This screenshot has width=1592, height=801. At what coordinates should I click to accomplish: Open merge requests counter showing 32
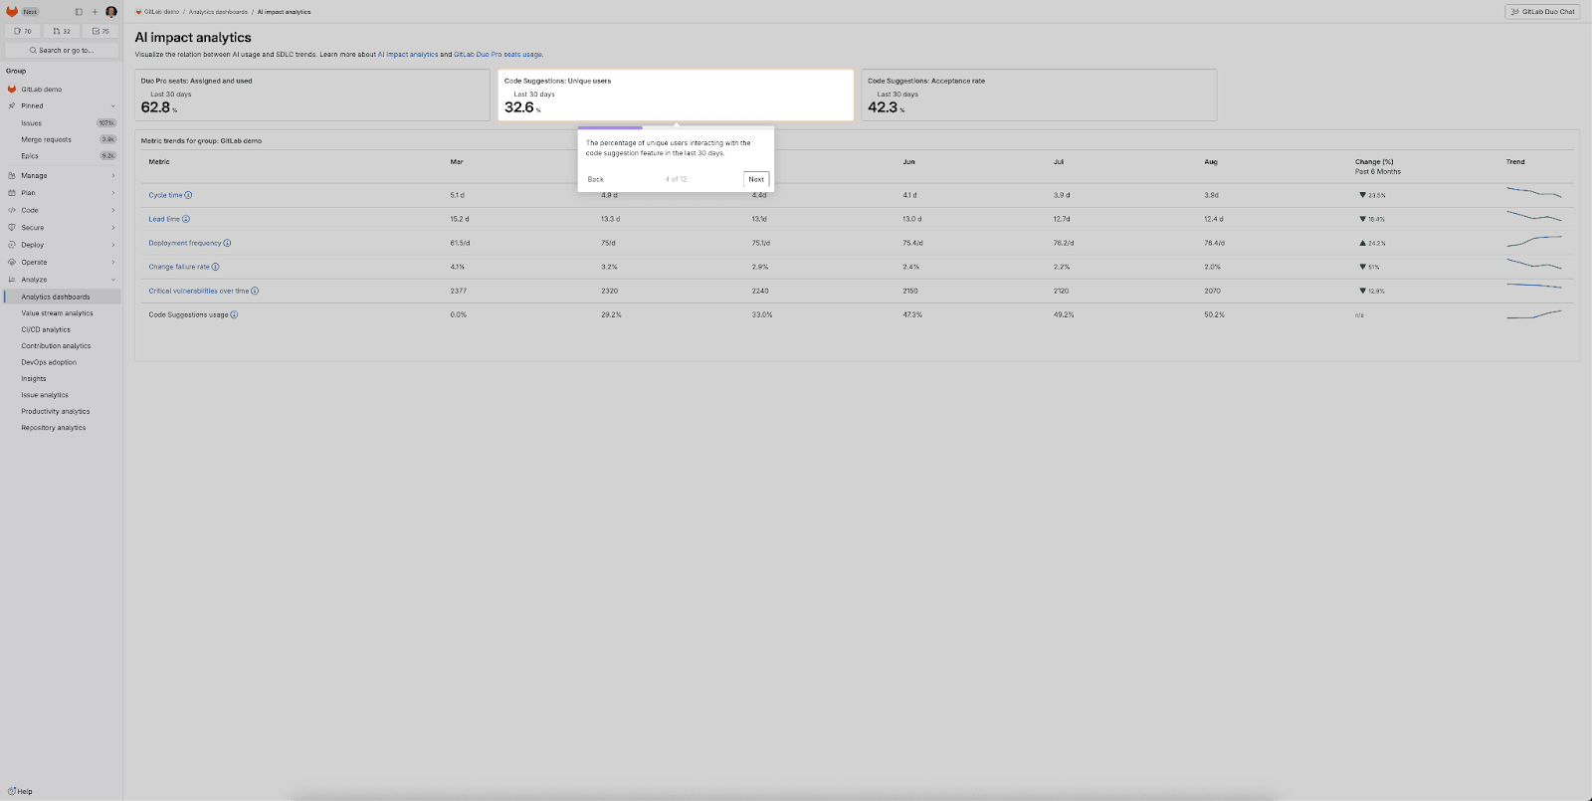pos(62,31)
